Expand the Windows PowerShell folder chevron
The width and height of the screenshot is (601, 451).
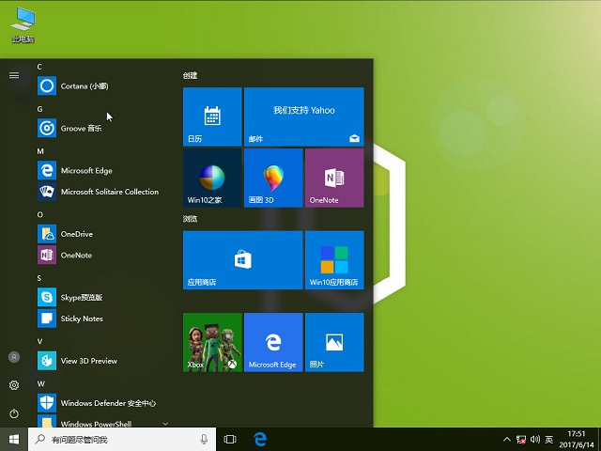(x=165, y=424)
